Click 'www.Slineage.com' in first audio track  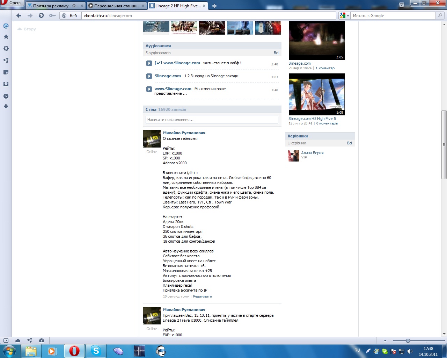tap(182, 63)
